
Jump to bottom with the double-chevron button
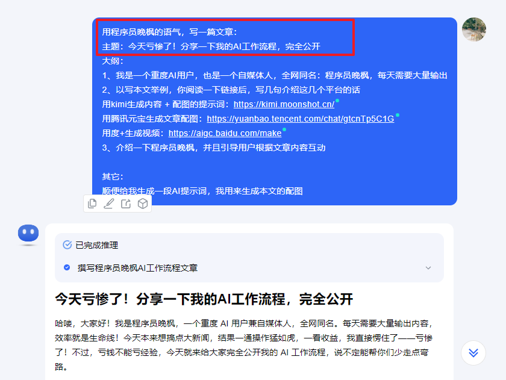coord(473,353)
